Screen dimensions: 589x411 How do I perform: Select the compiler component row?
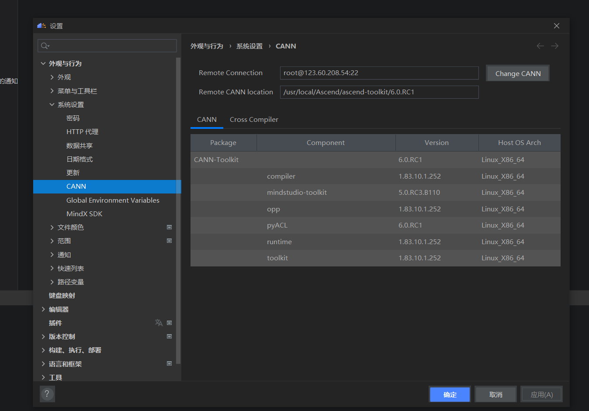click(375, 176)
